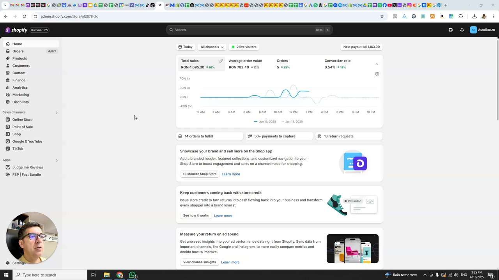Open Finance section in sidebar

[x=30, y=80]
